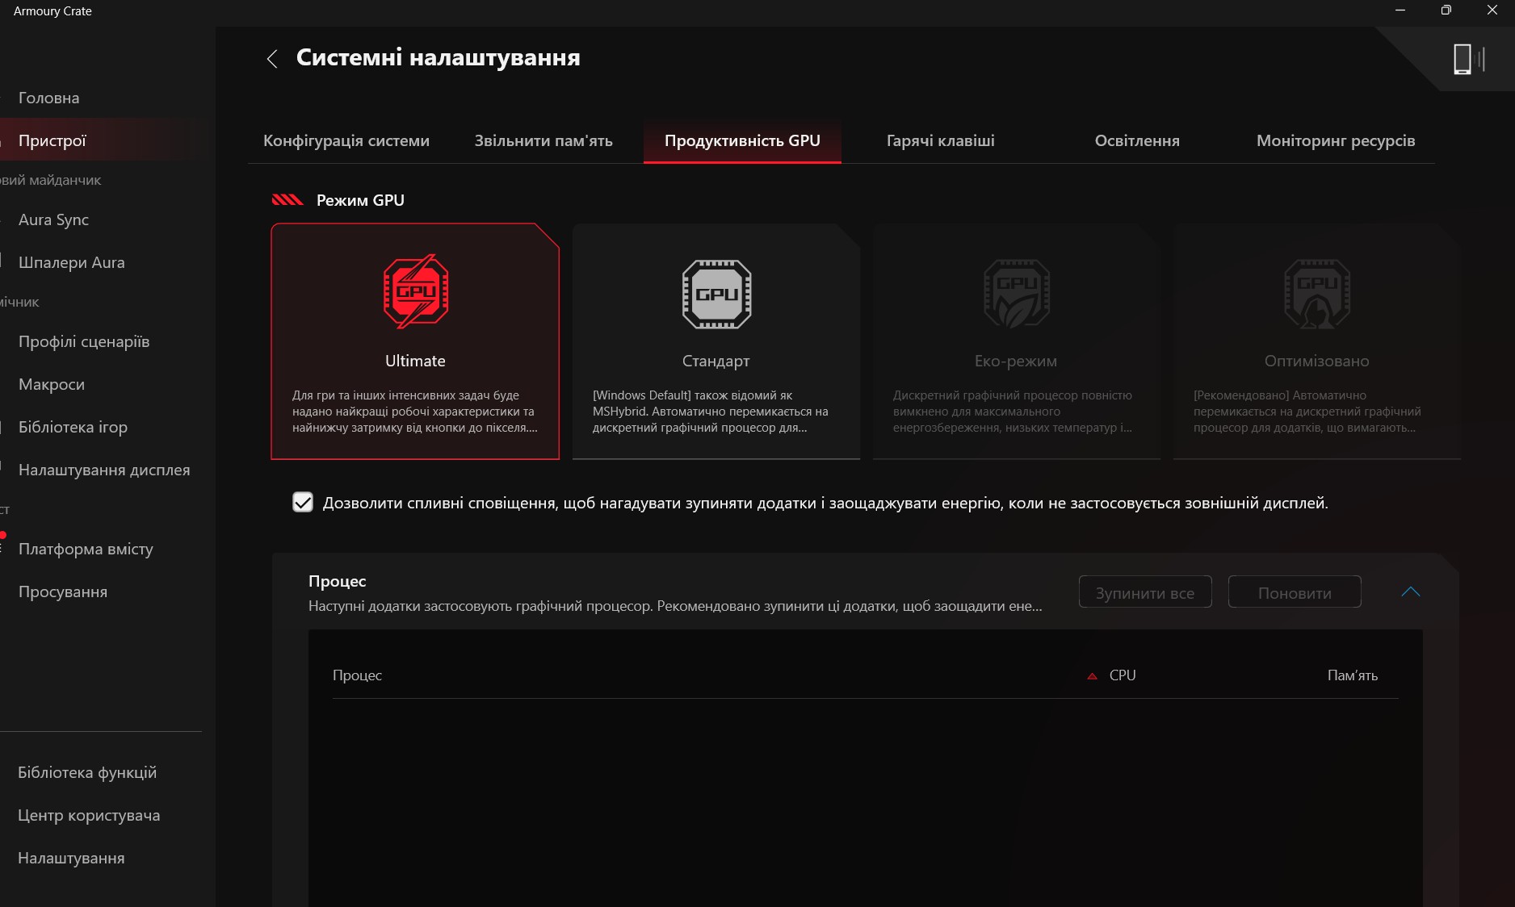Collapse the Процес panel with the chevron
The height and width of the screenshot is (907, 1515).
click(x=1410, y=592)
